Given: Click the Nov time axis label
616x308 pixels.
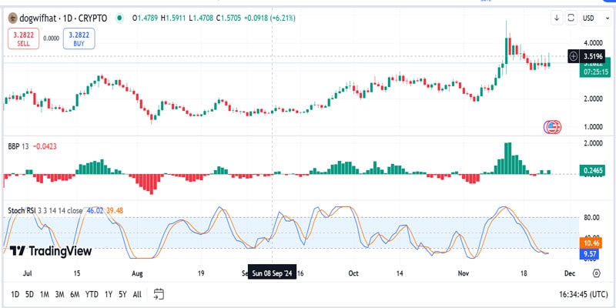Looking at the screenshot, I should point(464,273).
